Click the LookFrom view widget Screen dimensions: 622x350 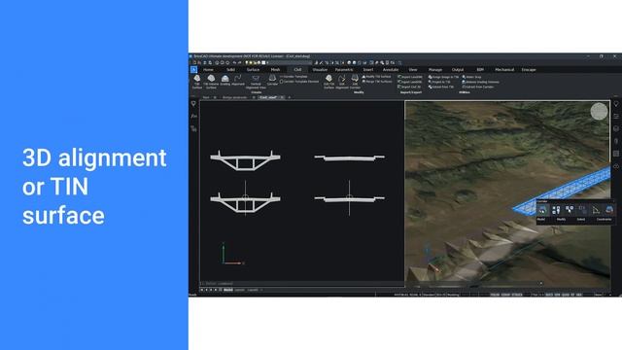pos(599,111)
